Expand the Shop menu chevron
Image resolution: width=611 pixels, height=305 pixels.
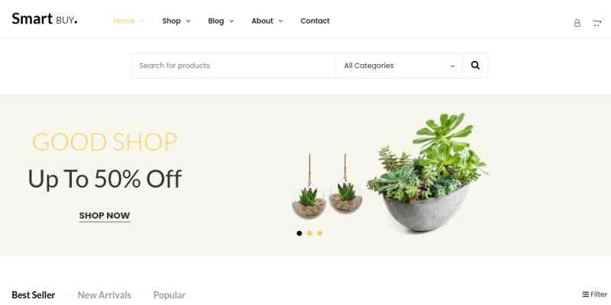point(188,21)
